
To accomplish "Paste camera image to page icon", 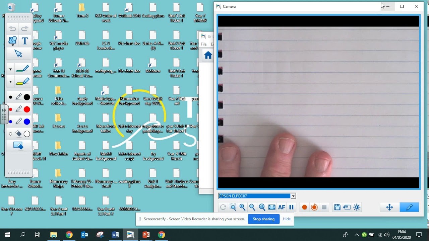I will click(347, 207).
